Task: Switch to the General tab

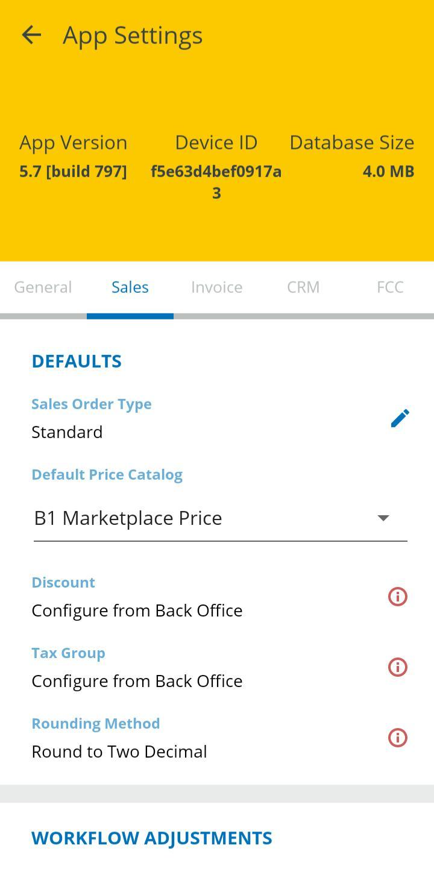Action: [43, 287]
